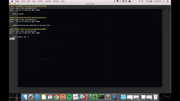Click the battery 100% indicator

pos(149,1)
